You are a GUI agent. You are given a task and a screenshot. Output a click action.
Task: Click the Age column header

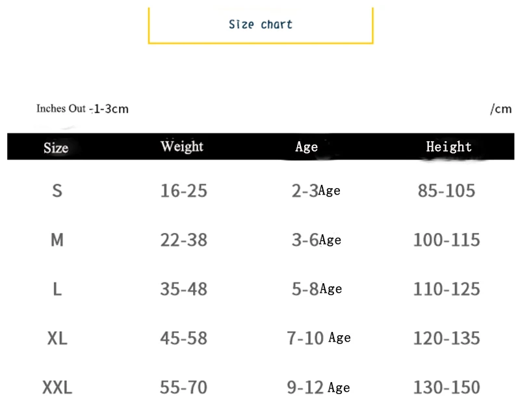coord(306,146)
